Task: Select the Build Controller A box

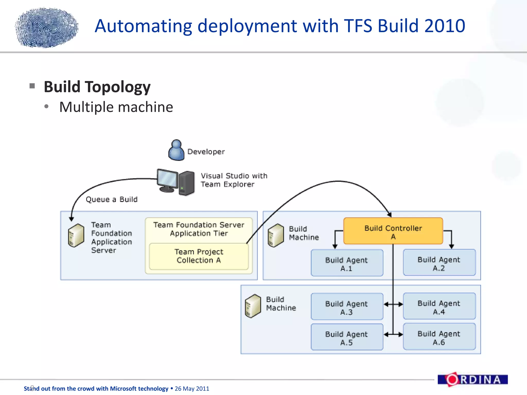Action: (393, 231)
